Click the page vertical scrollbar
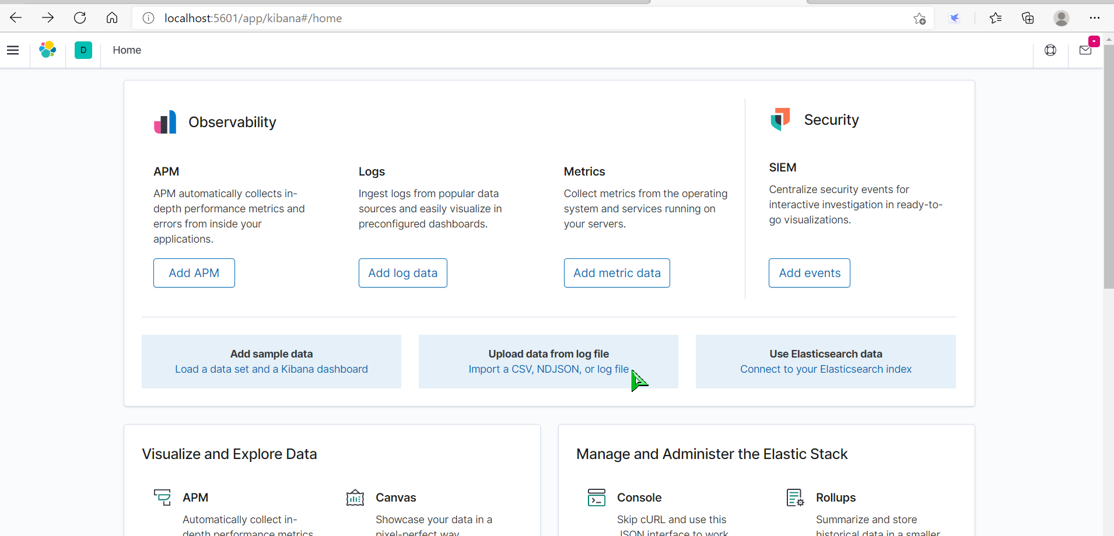 [1108, 175]
